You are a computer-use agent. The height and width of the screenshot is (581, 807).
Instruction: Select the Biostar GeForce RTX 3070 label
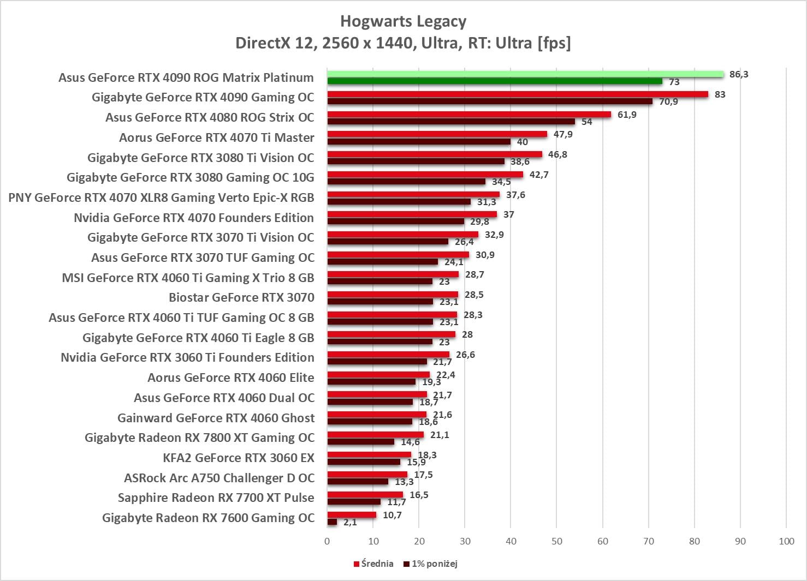pos(241,297)
